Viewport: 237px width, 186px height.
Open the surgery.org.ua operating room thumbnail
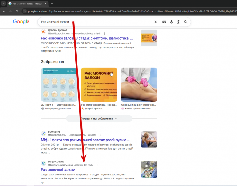point(149,169)
